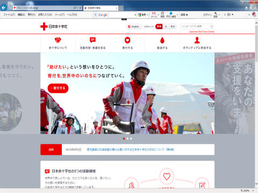
Task: Expand the Google toolbar search box dropdown
Action: (x=135, y=15)
